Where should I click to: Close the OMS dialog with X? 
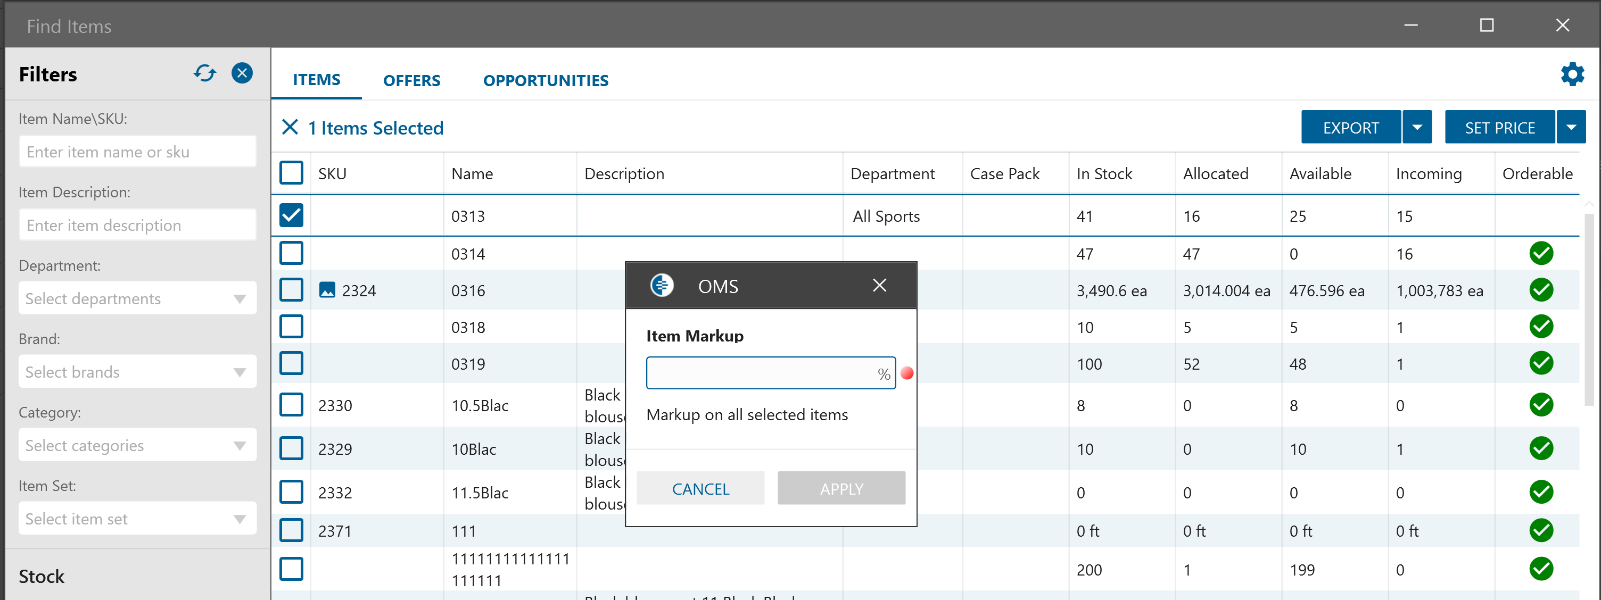click(879, 286)
